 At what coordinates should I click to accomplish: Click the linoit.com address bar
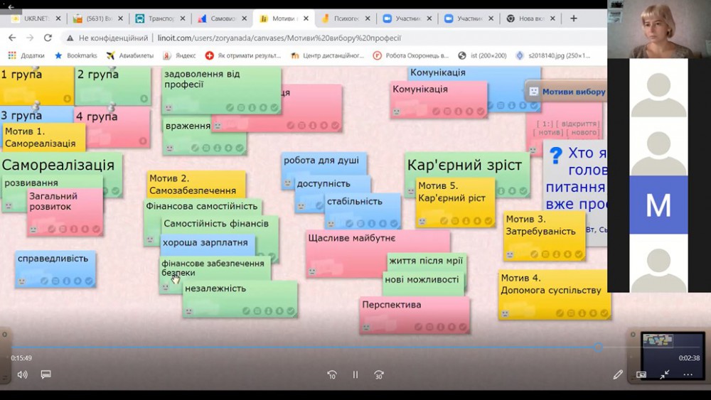click(279, 38)
